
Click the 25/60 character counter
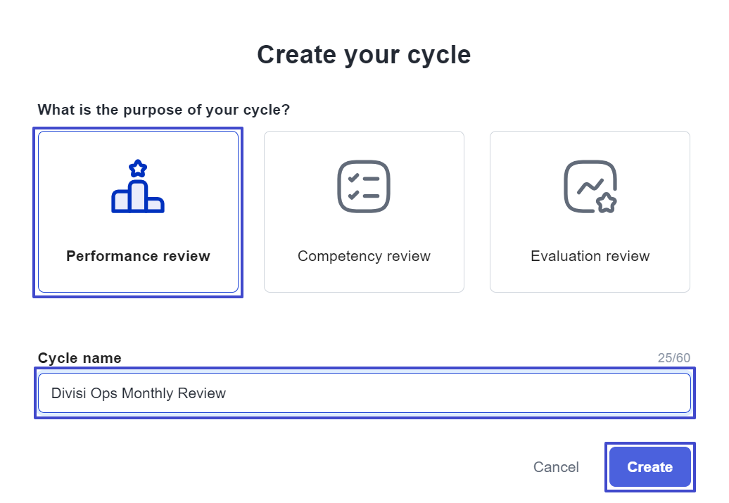click(673, 358)
